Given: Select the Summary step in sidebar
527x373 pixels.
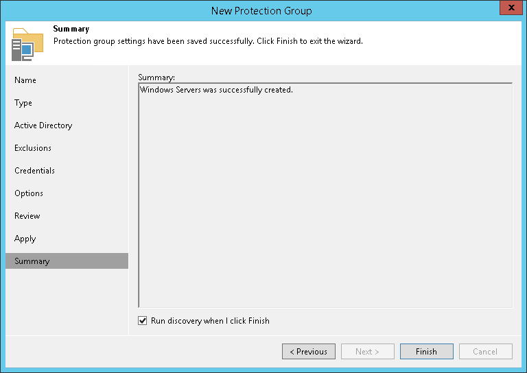Looking at the screenshot, I should [32, 261].
